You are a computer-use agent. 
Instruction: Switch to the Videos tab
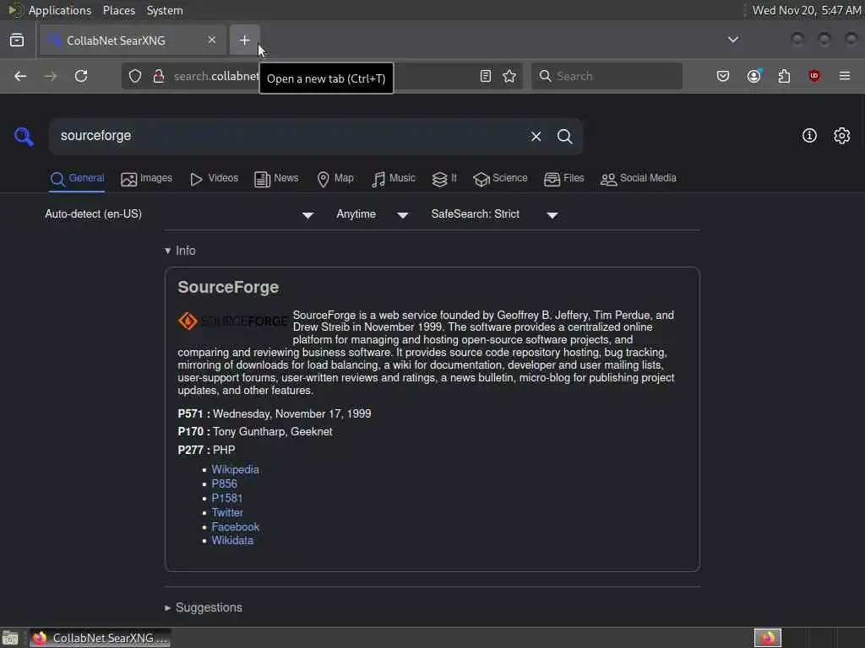coord(214,179)
